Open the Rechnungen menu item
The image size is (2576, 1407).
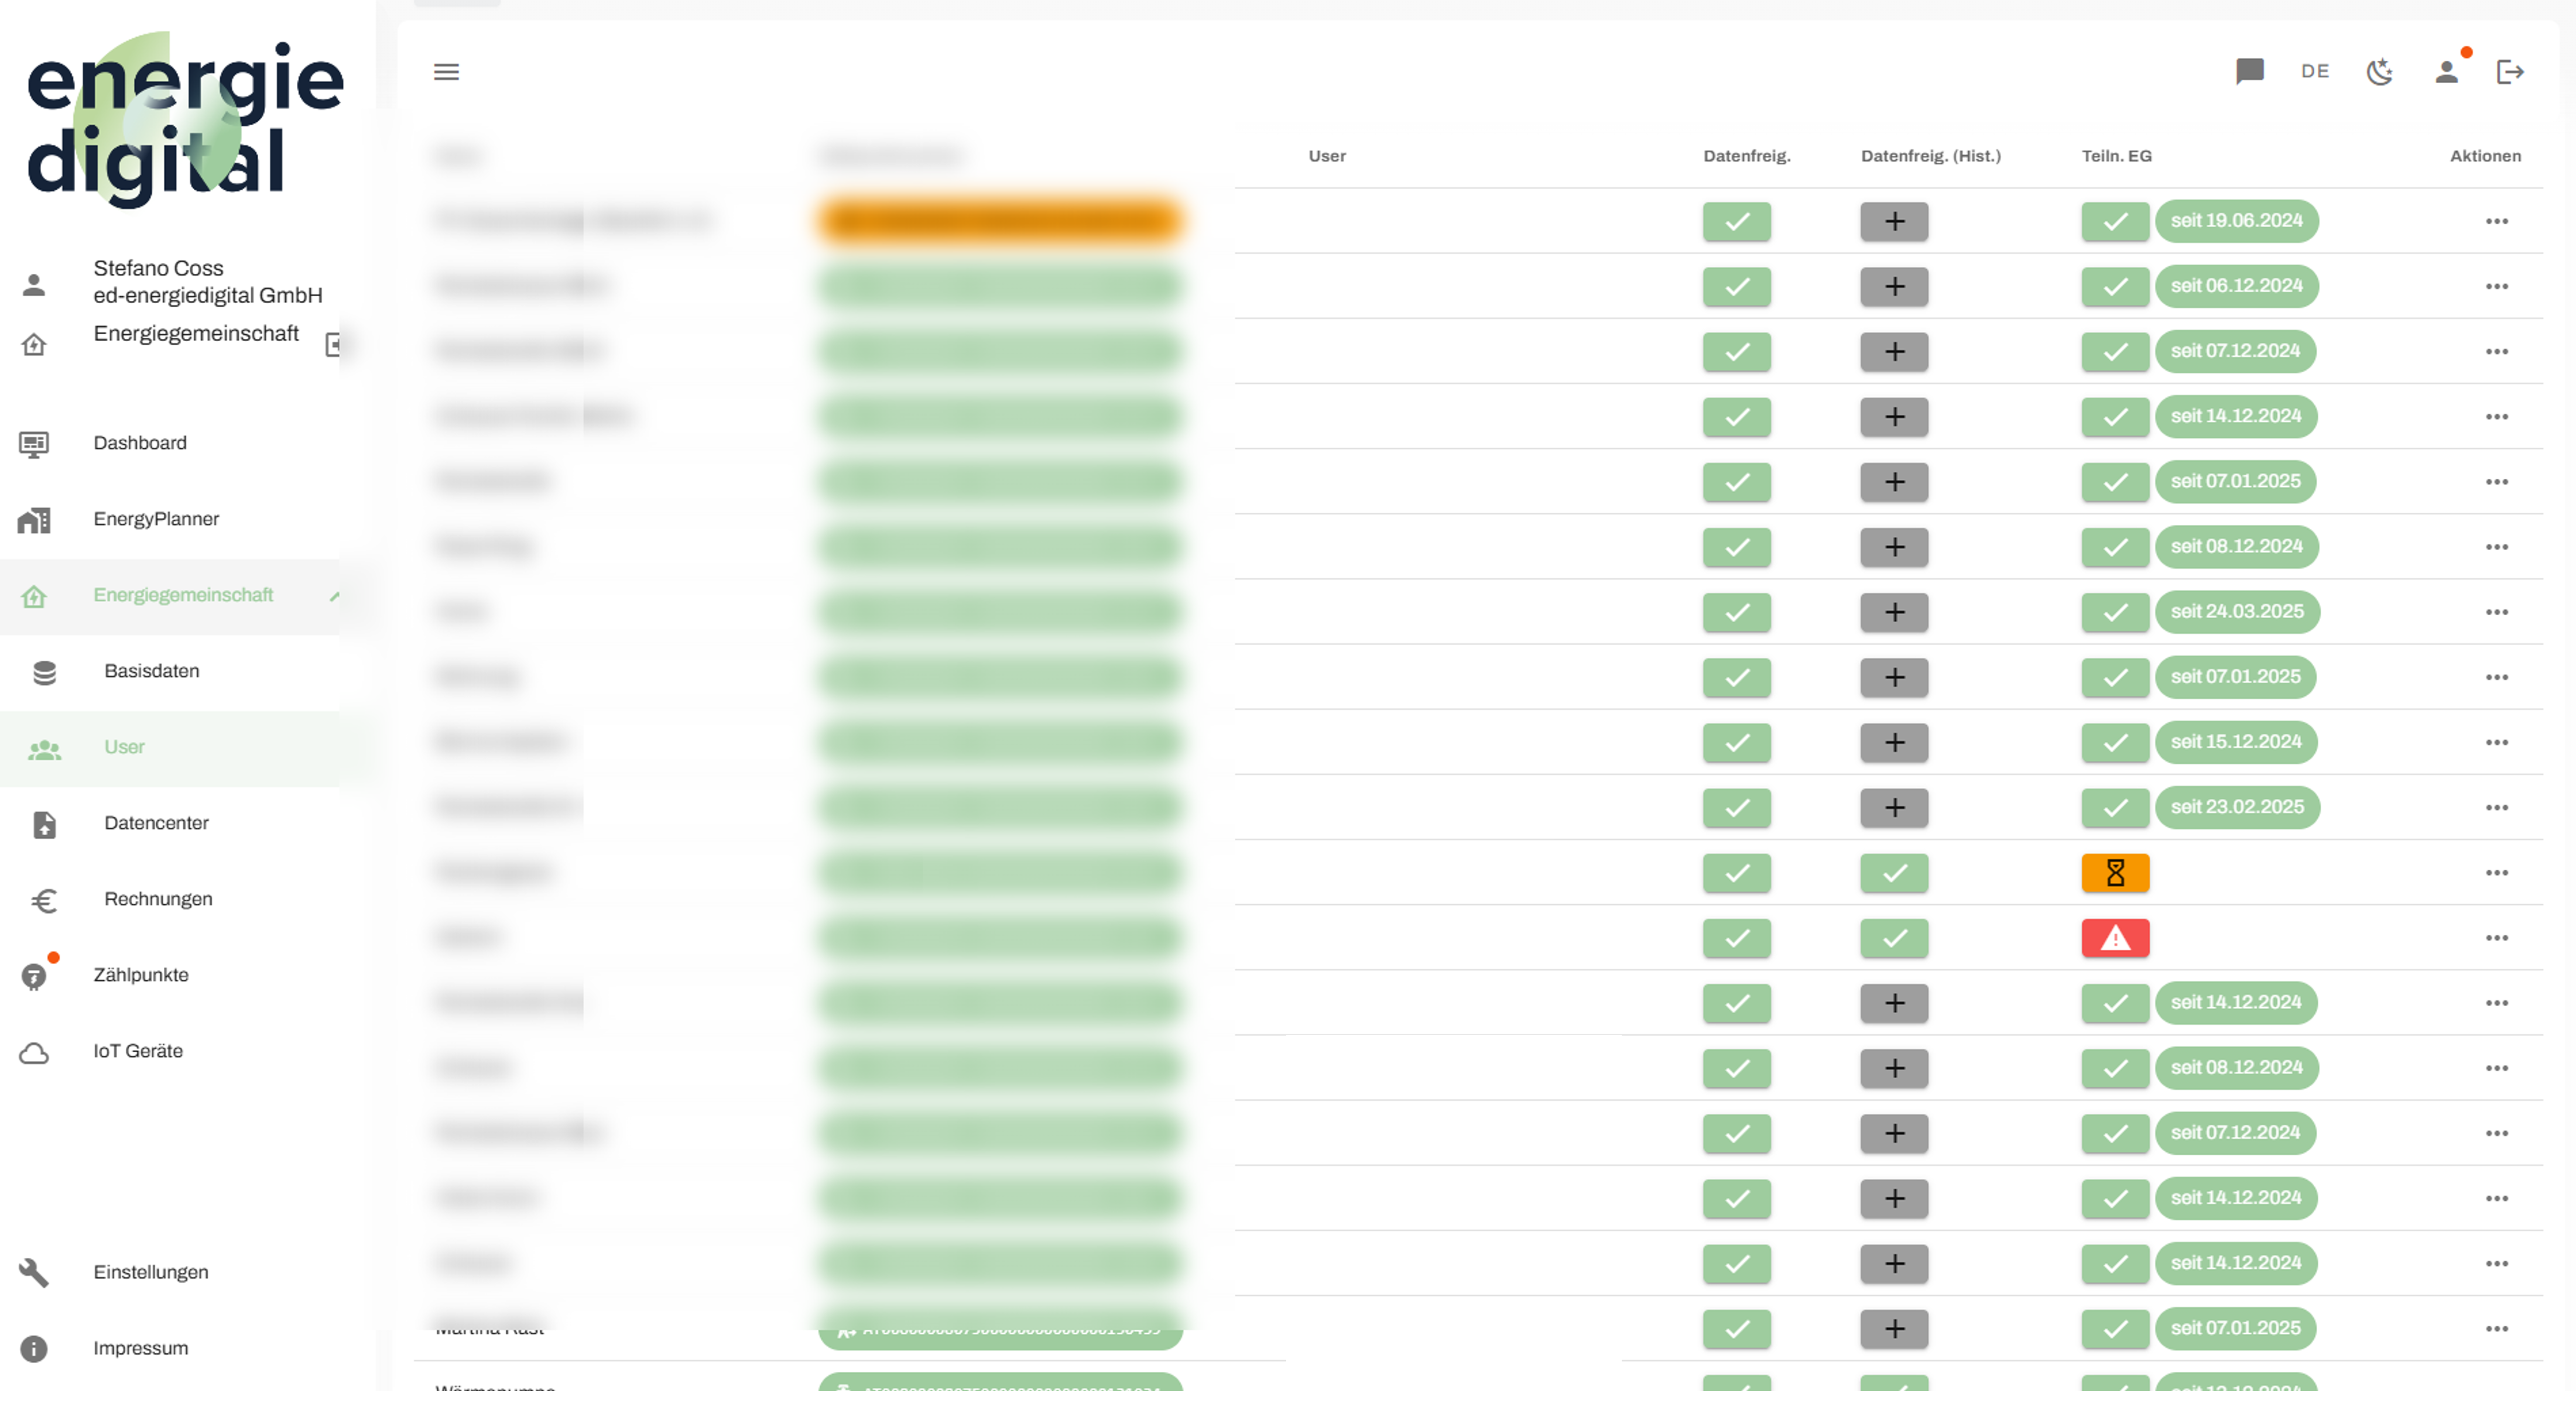158,899
